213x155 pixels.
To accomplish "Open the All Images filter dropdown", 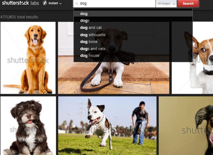I will pos(166,4).
